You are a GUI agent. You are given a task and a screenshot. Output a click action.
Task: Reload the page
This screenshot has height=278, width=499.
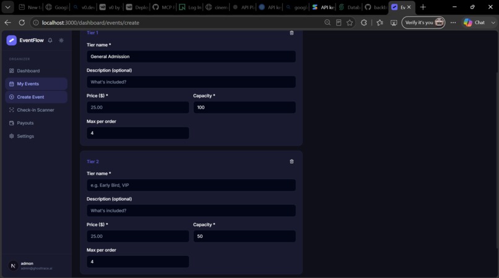pyautogui.click(x=22, y=23)
